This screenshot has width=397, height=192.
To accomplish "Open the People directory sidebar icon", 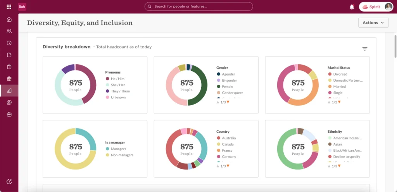I will (9, 31).
